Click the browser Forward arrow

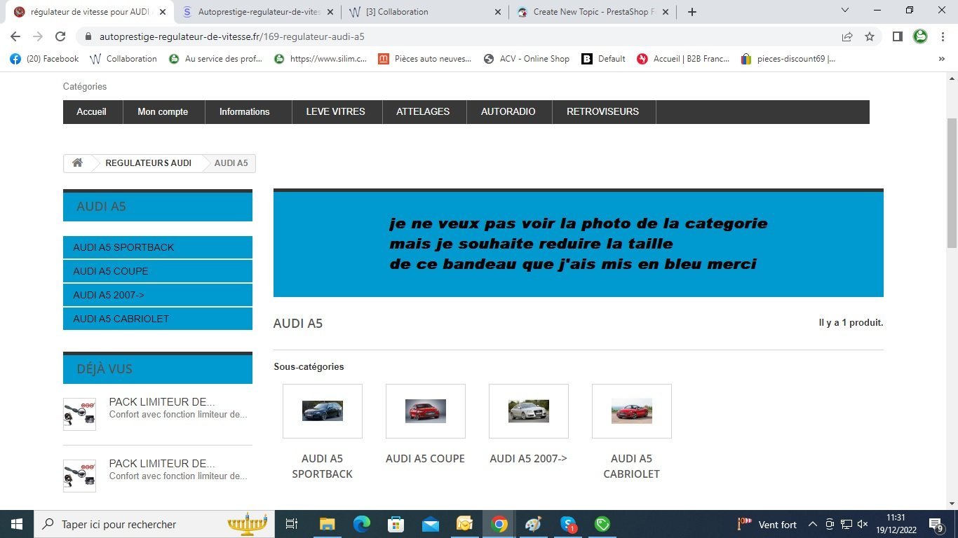pyautogui.click(x=38, y=36)
